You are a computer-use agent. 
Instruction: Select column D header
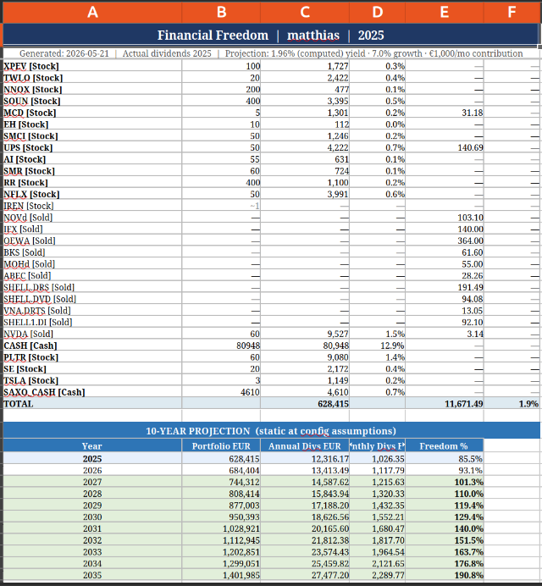377,12
